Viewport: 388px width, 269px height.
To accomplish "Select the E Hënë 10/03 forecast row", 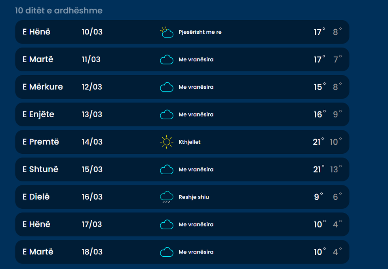I will 182,32.
